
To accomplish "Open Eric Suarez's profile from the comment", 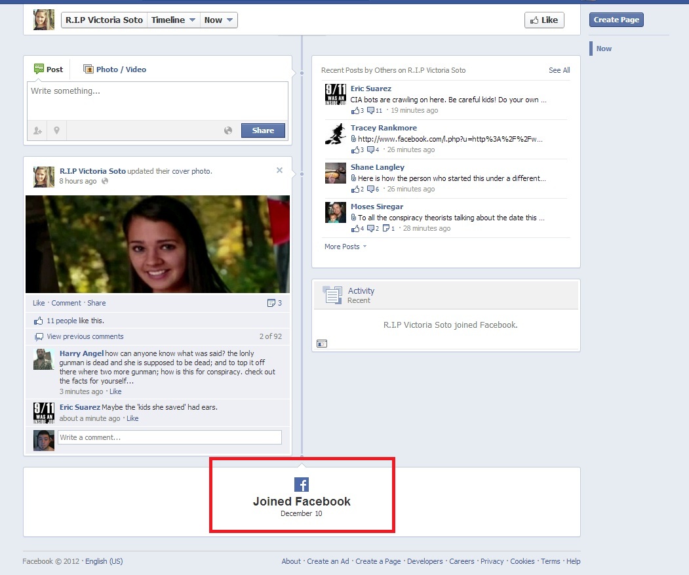I will point(80,407).
